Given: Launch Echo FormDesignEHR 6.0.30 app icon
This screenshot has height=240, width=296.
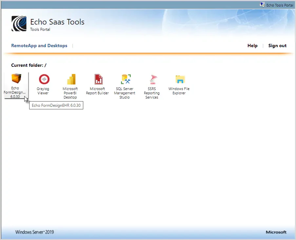Looking at the screenshot, I should pyautogui.click(x=16, y=78).
